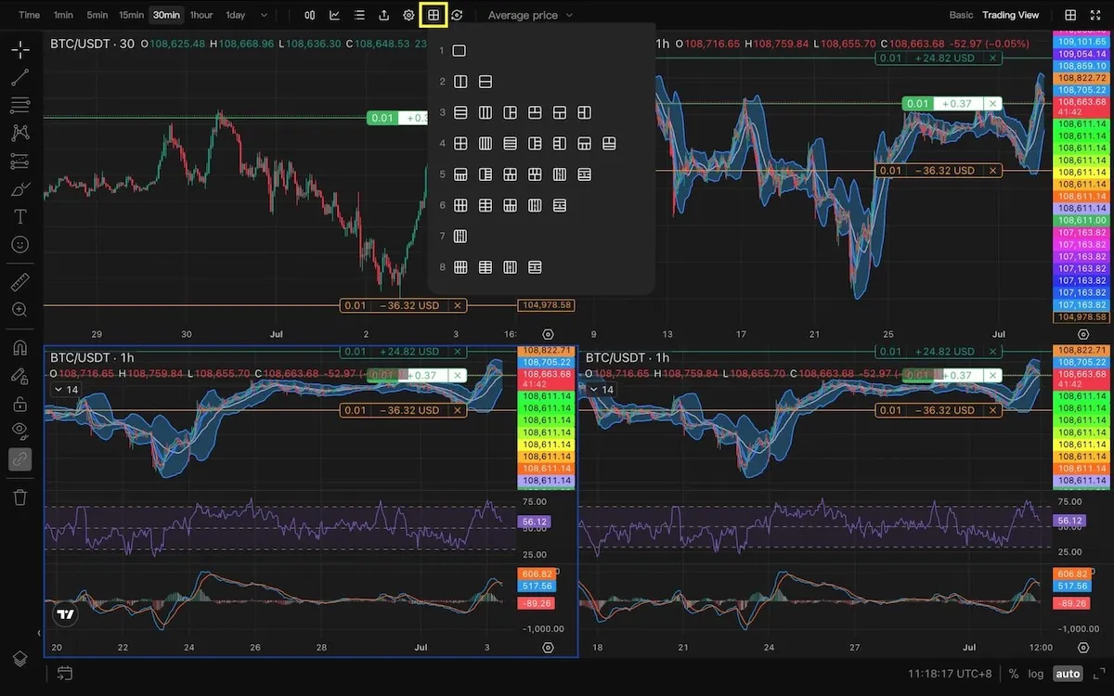
Task: Select the active 30min timeframe
Action: (167, 15)
